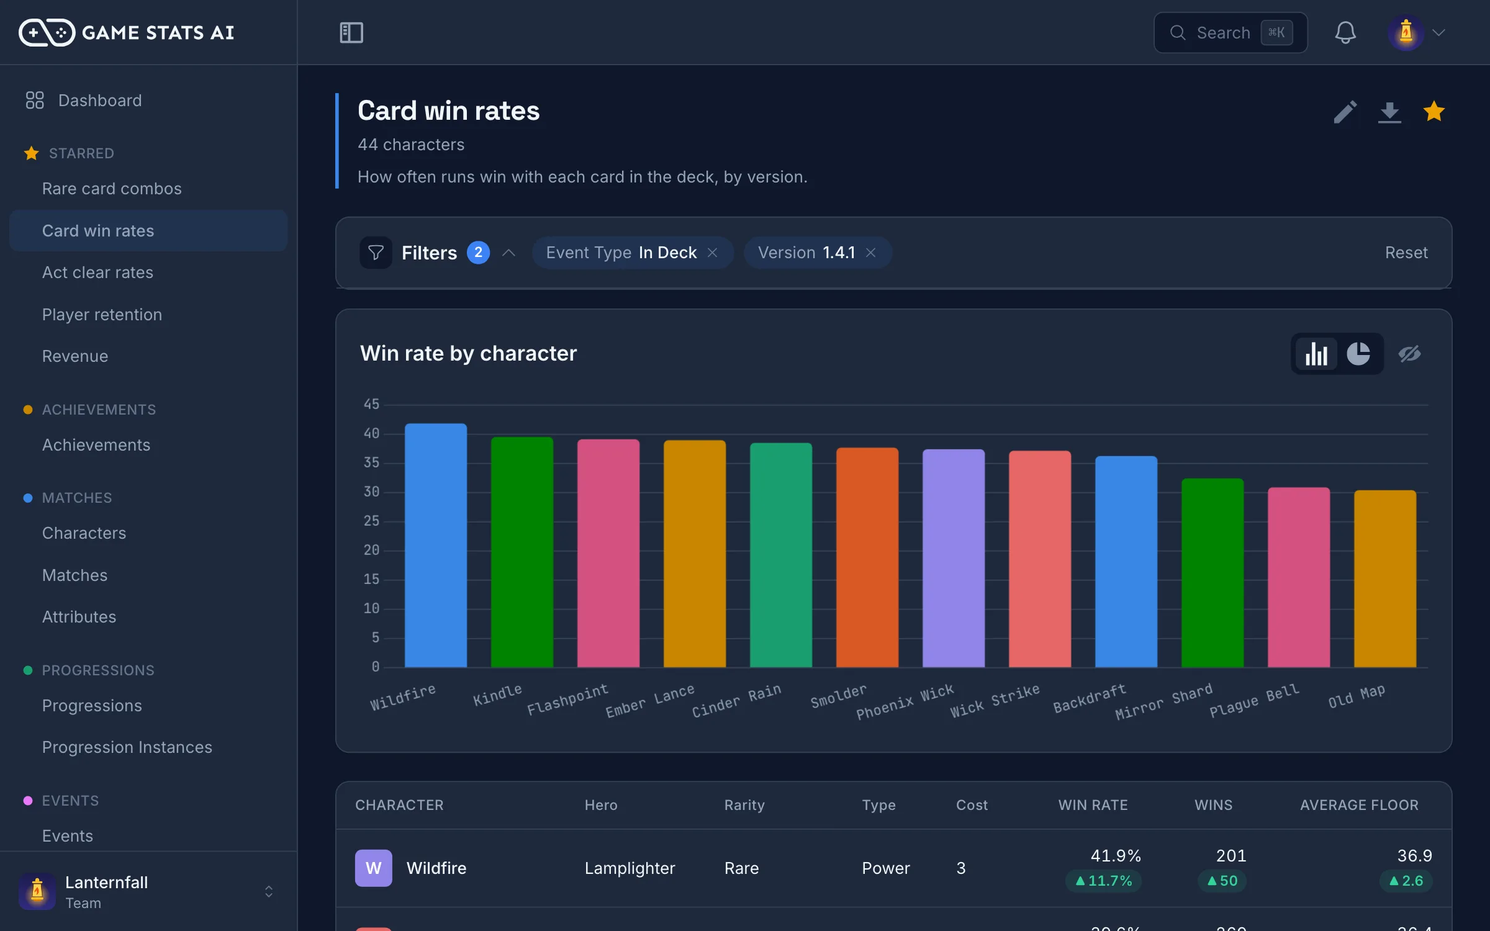Click the filters count badge 2

pos(478,253)
